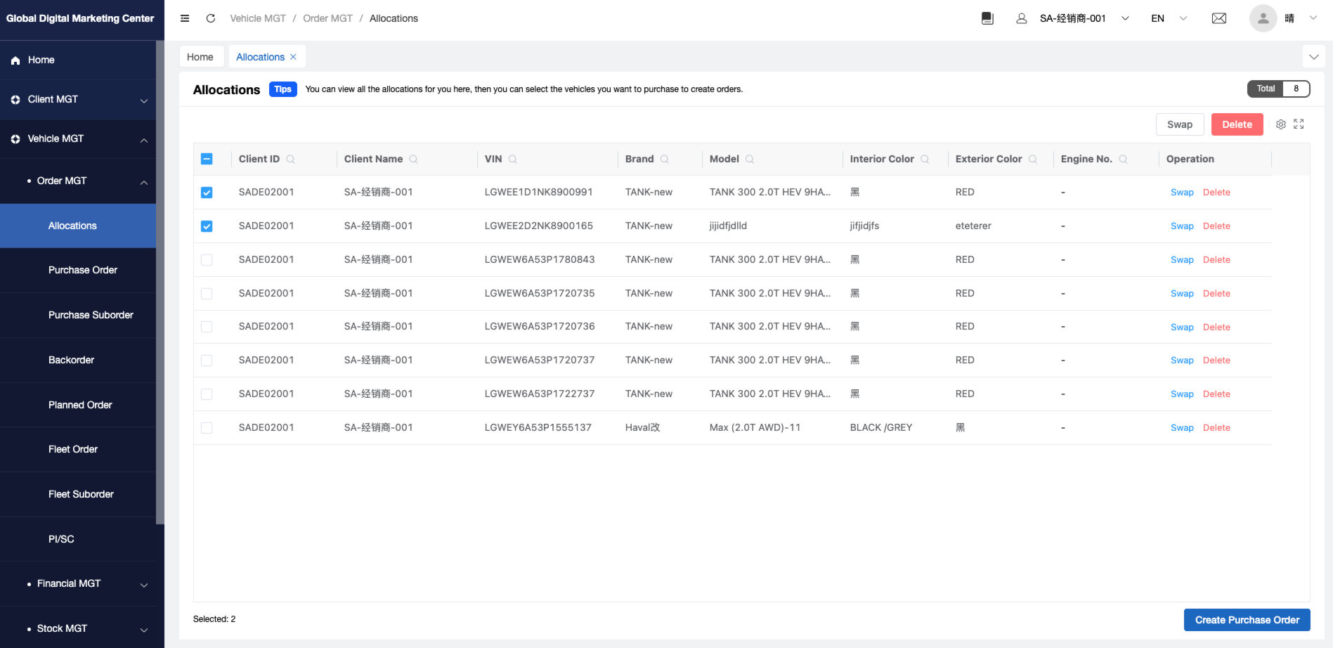
Task: Open the documentation book icon
Action: (x=987, y=18)
